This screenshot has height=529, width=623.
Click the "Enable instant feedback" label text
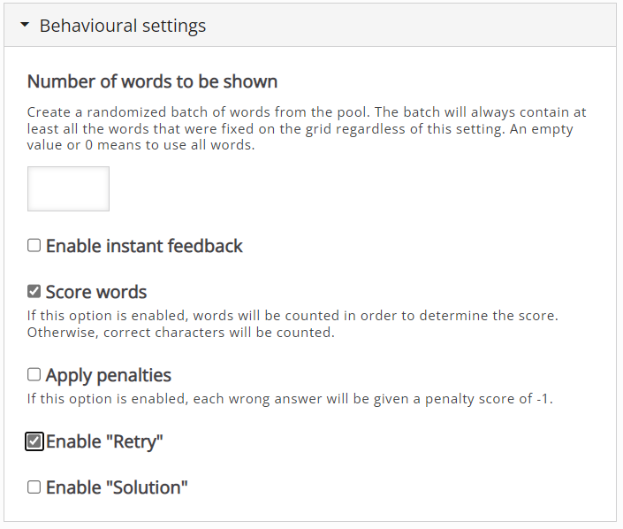(144, 246)
